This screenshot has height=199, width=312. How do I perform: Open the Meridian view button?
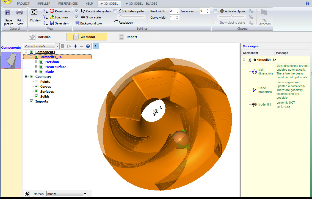coord(40,37)
